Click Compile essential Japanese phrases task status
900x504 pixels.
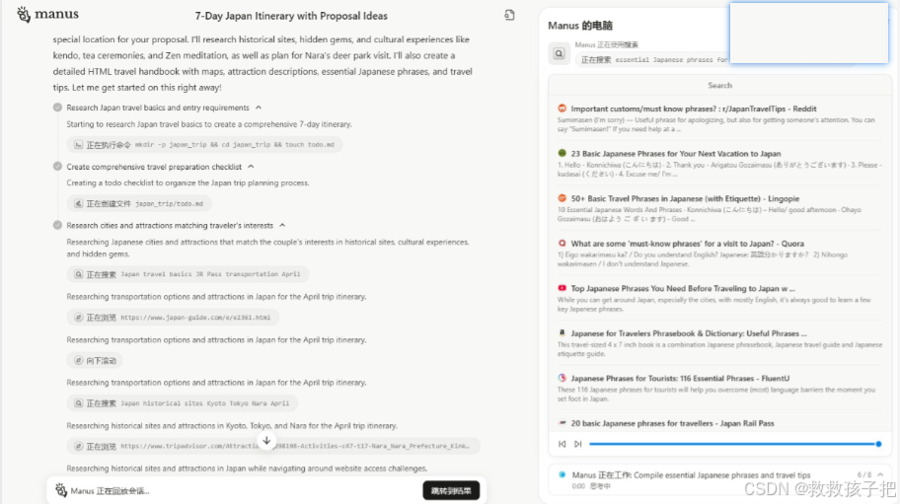pos(691,475)
